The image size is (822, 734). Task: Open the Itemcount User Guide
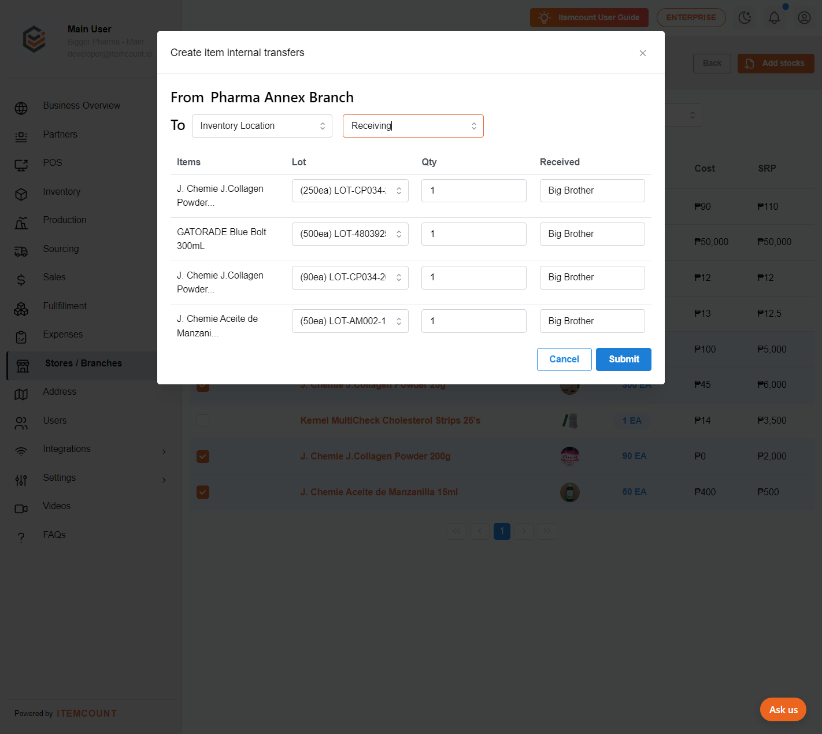coord(589,17)
